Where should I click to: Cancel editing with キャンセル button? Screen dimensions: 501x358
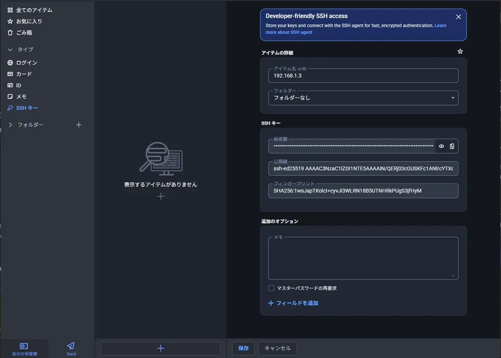click(278, 348)
